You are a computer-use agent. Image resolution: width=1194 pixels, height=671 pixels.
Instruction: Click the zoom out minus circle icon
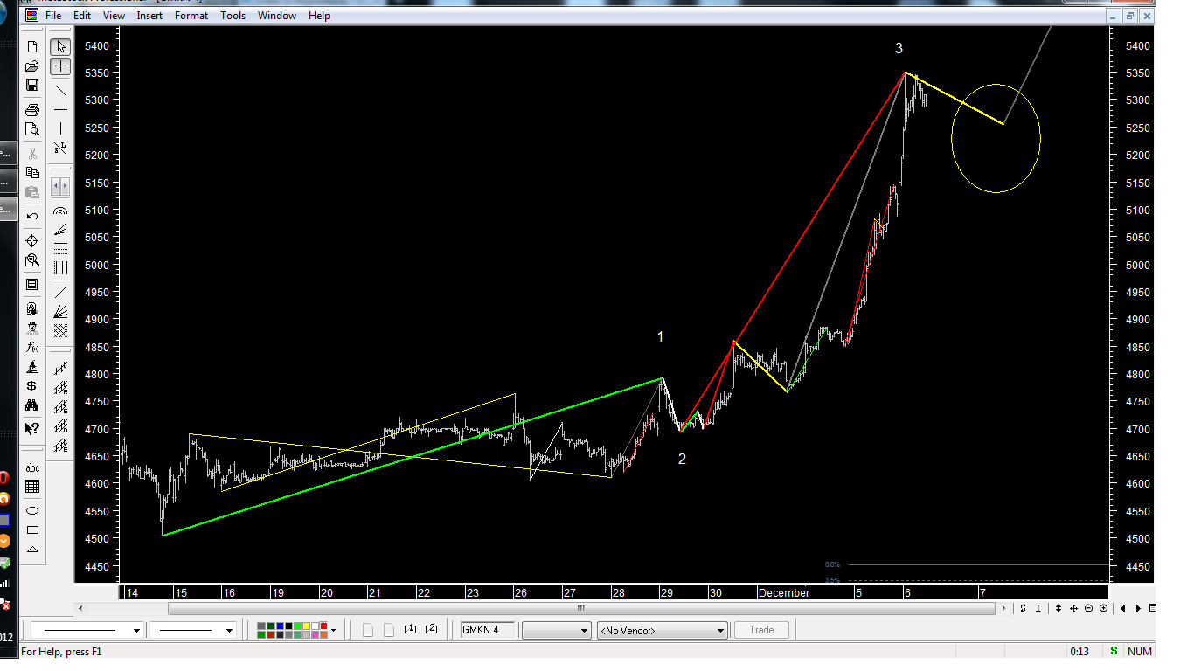pyautogui.click(x=1089, y=608)
